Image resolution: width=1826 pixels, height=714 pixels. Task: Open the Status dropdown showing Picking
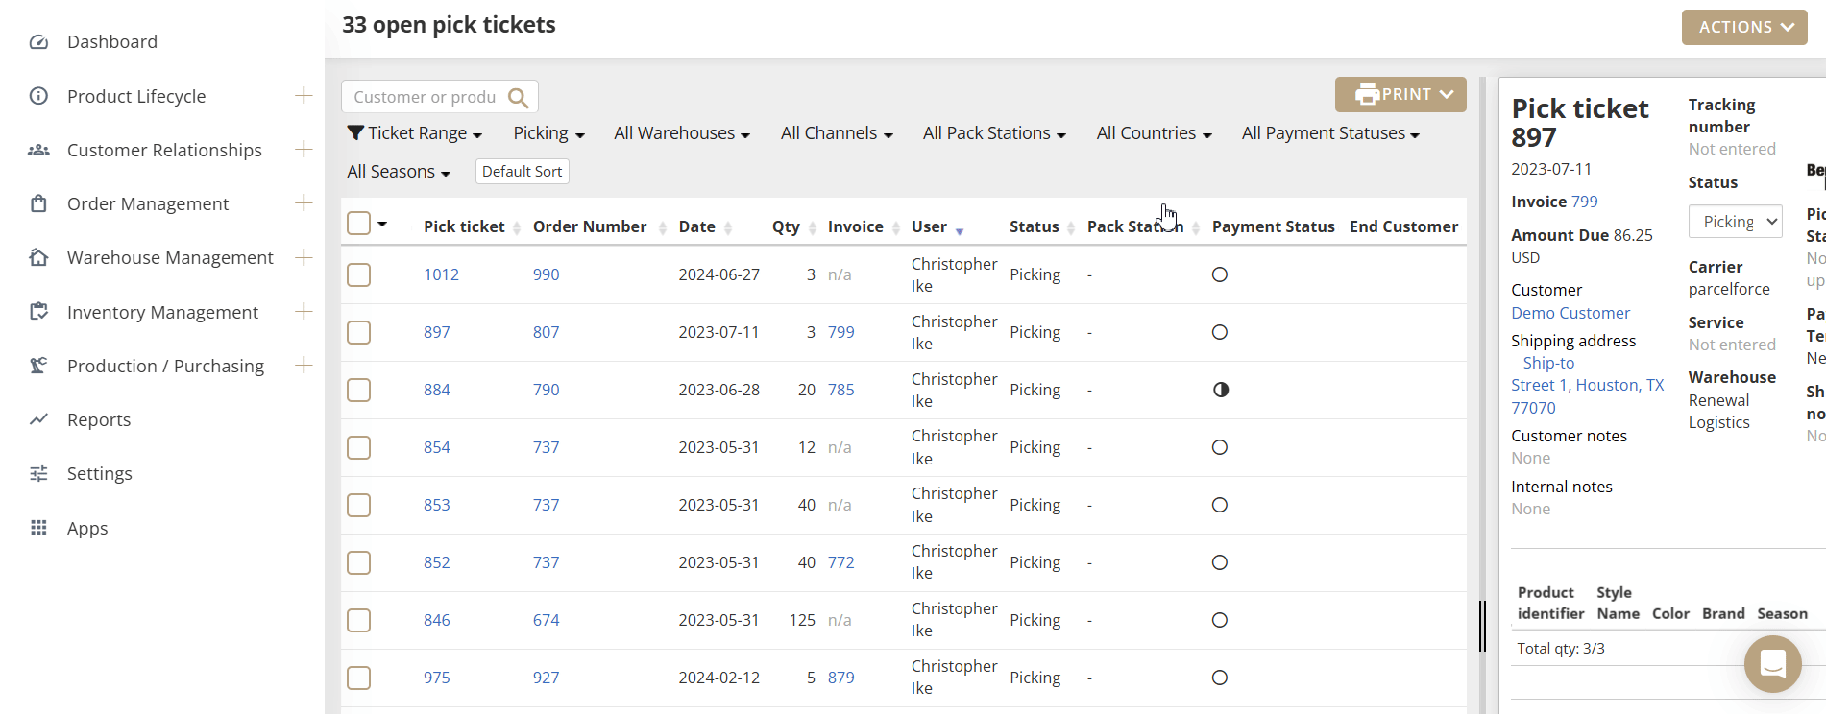[x=1735, y=222]
